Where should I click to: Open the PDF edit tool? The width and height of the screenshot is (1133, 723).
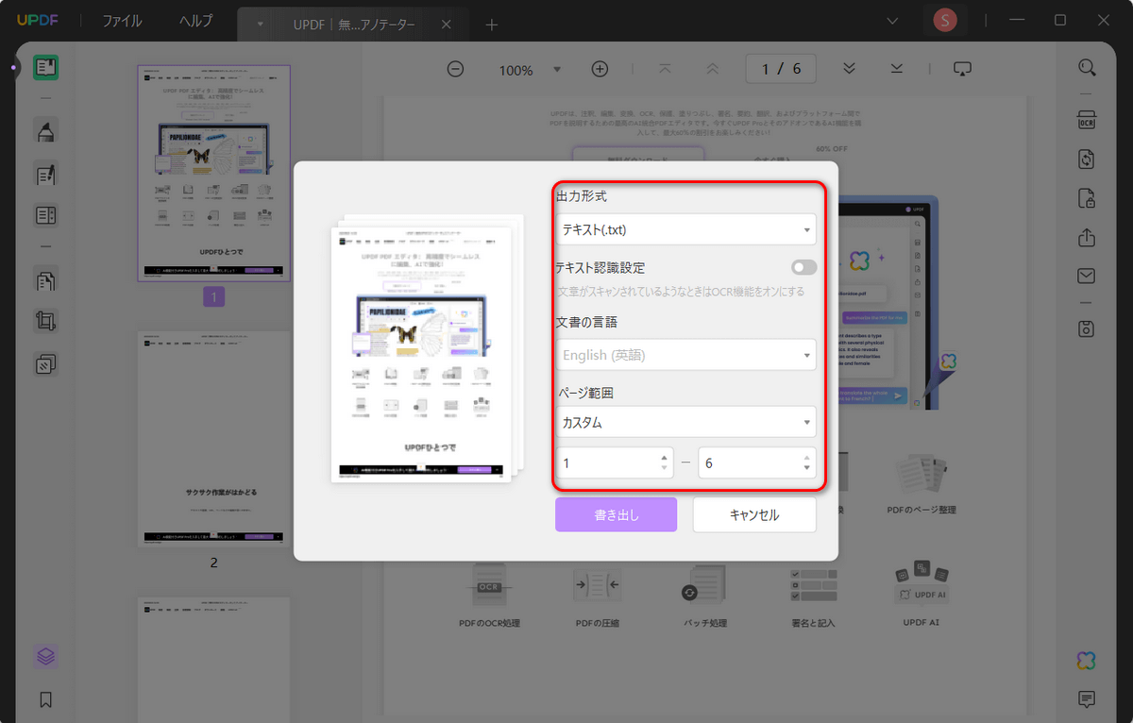45,174
